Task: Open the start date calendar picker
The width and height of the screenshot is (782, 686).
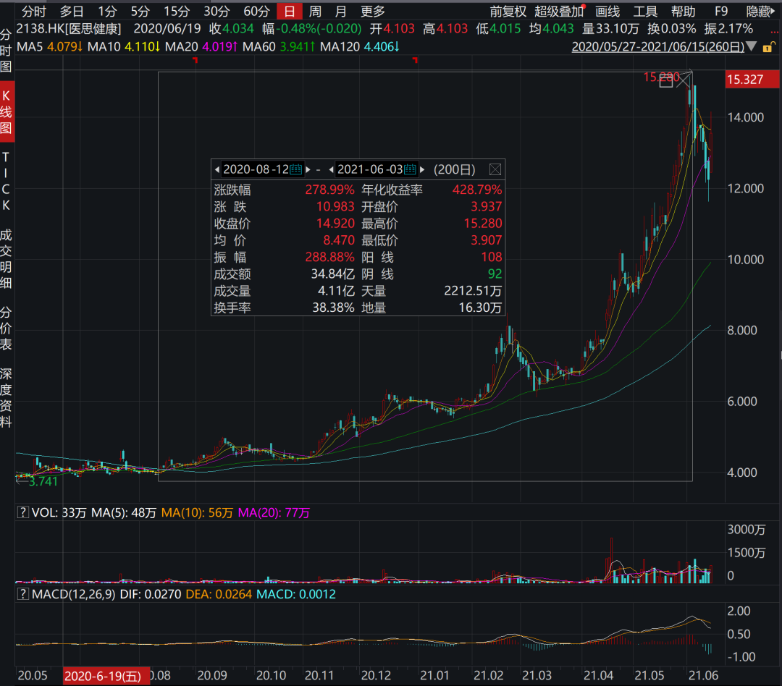Action: [295, 169]
